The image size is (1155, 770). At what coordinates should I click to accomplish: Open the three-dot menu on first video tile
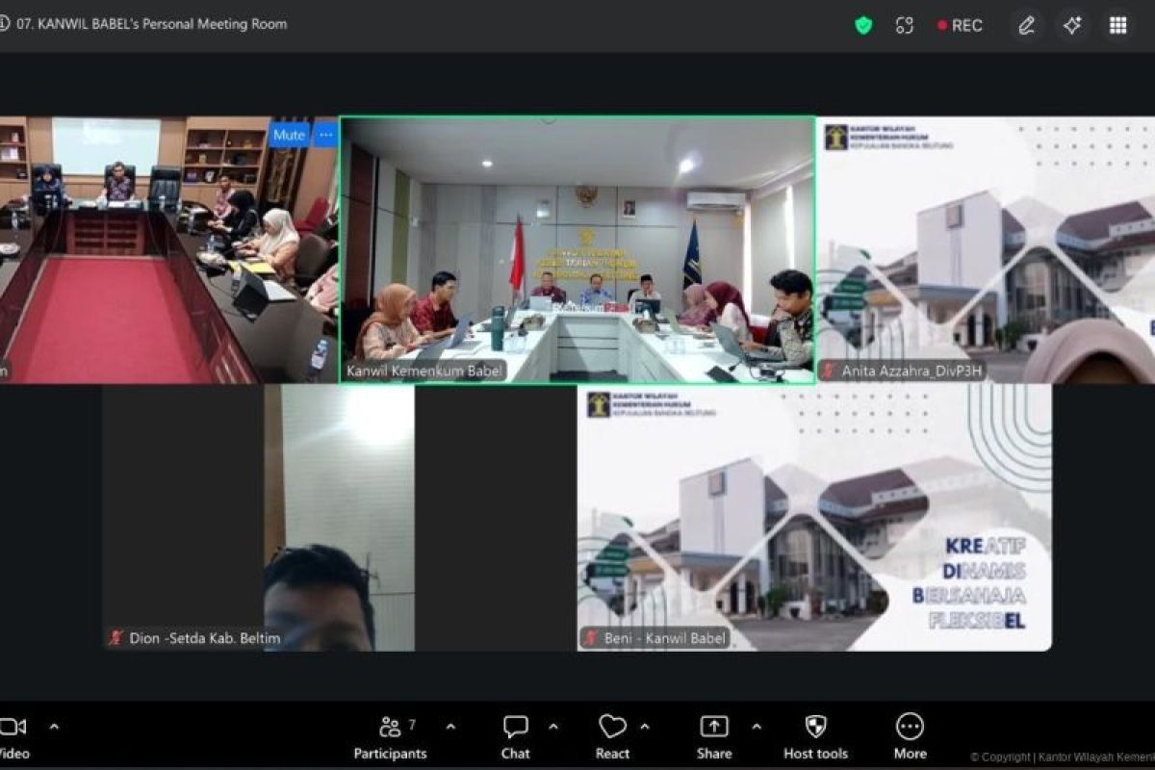(325, 135)
